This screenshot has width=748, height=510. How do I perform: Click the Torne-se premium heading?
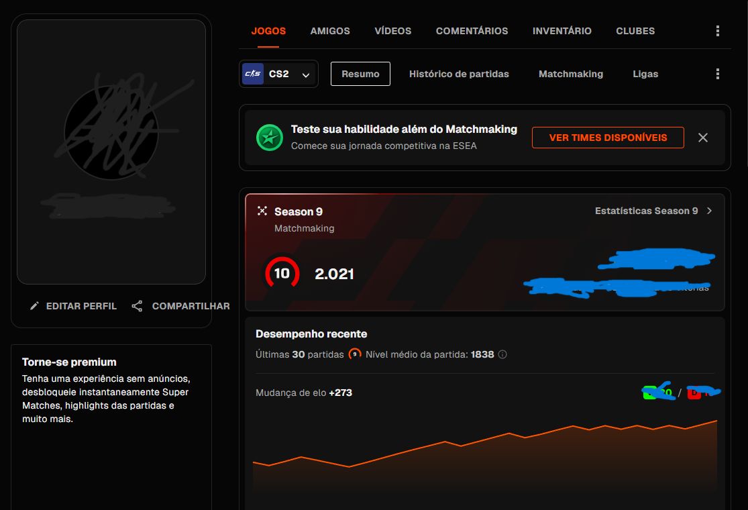tap(69, 362)
